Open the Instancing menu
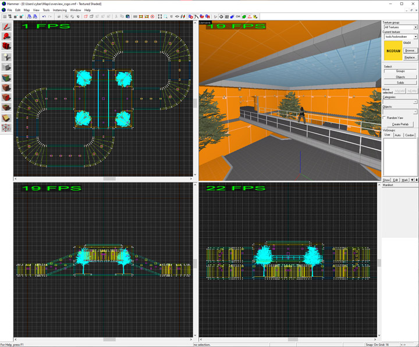 (x=59, y=10)
